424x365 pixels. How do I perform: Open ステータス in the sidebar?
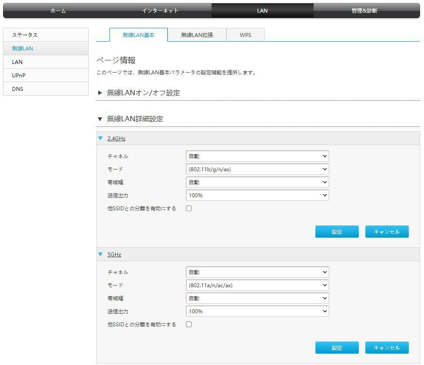(x=46, y=35)
